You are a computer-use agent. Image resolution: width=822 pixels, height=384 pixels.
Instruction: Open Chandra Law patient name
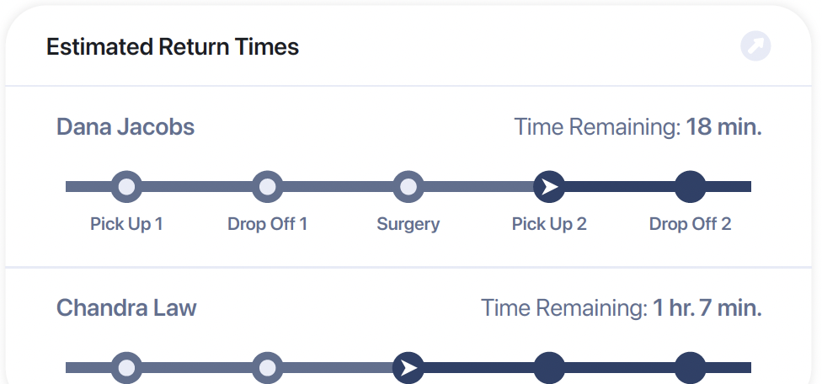126,307
